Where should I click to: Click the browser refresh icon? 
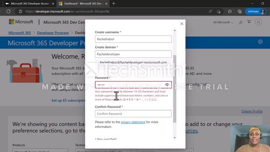coord(8,11)
